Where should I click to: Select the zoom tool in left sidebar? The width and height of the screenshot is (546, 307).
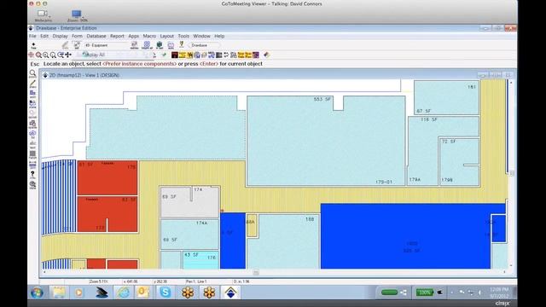32,73
